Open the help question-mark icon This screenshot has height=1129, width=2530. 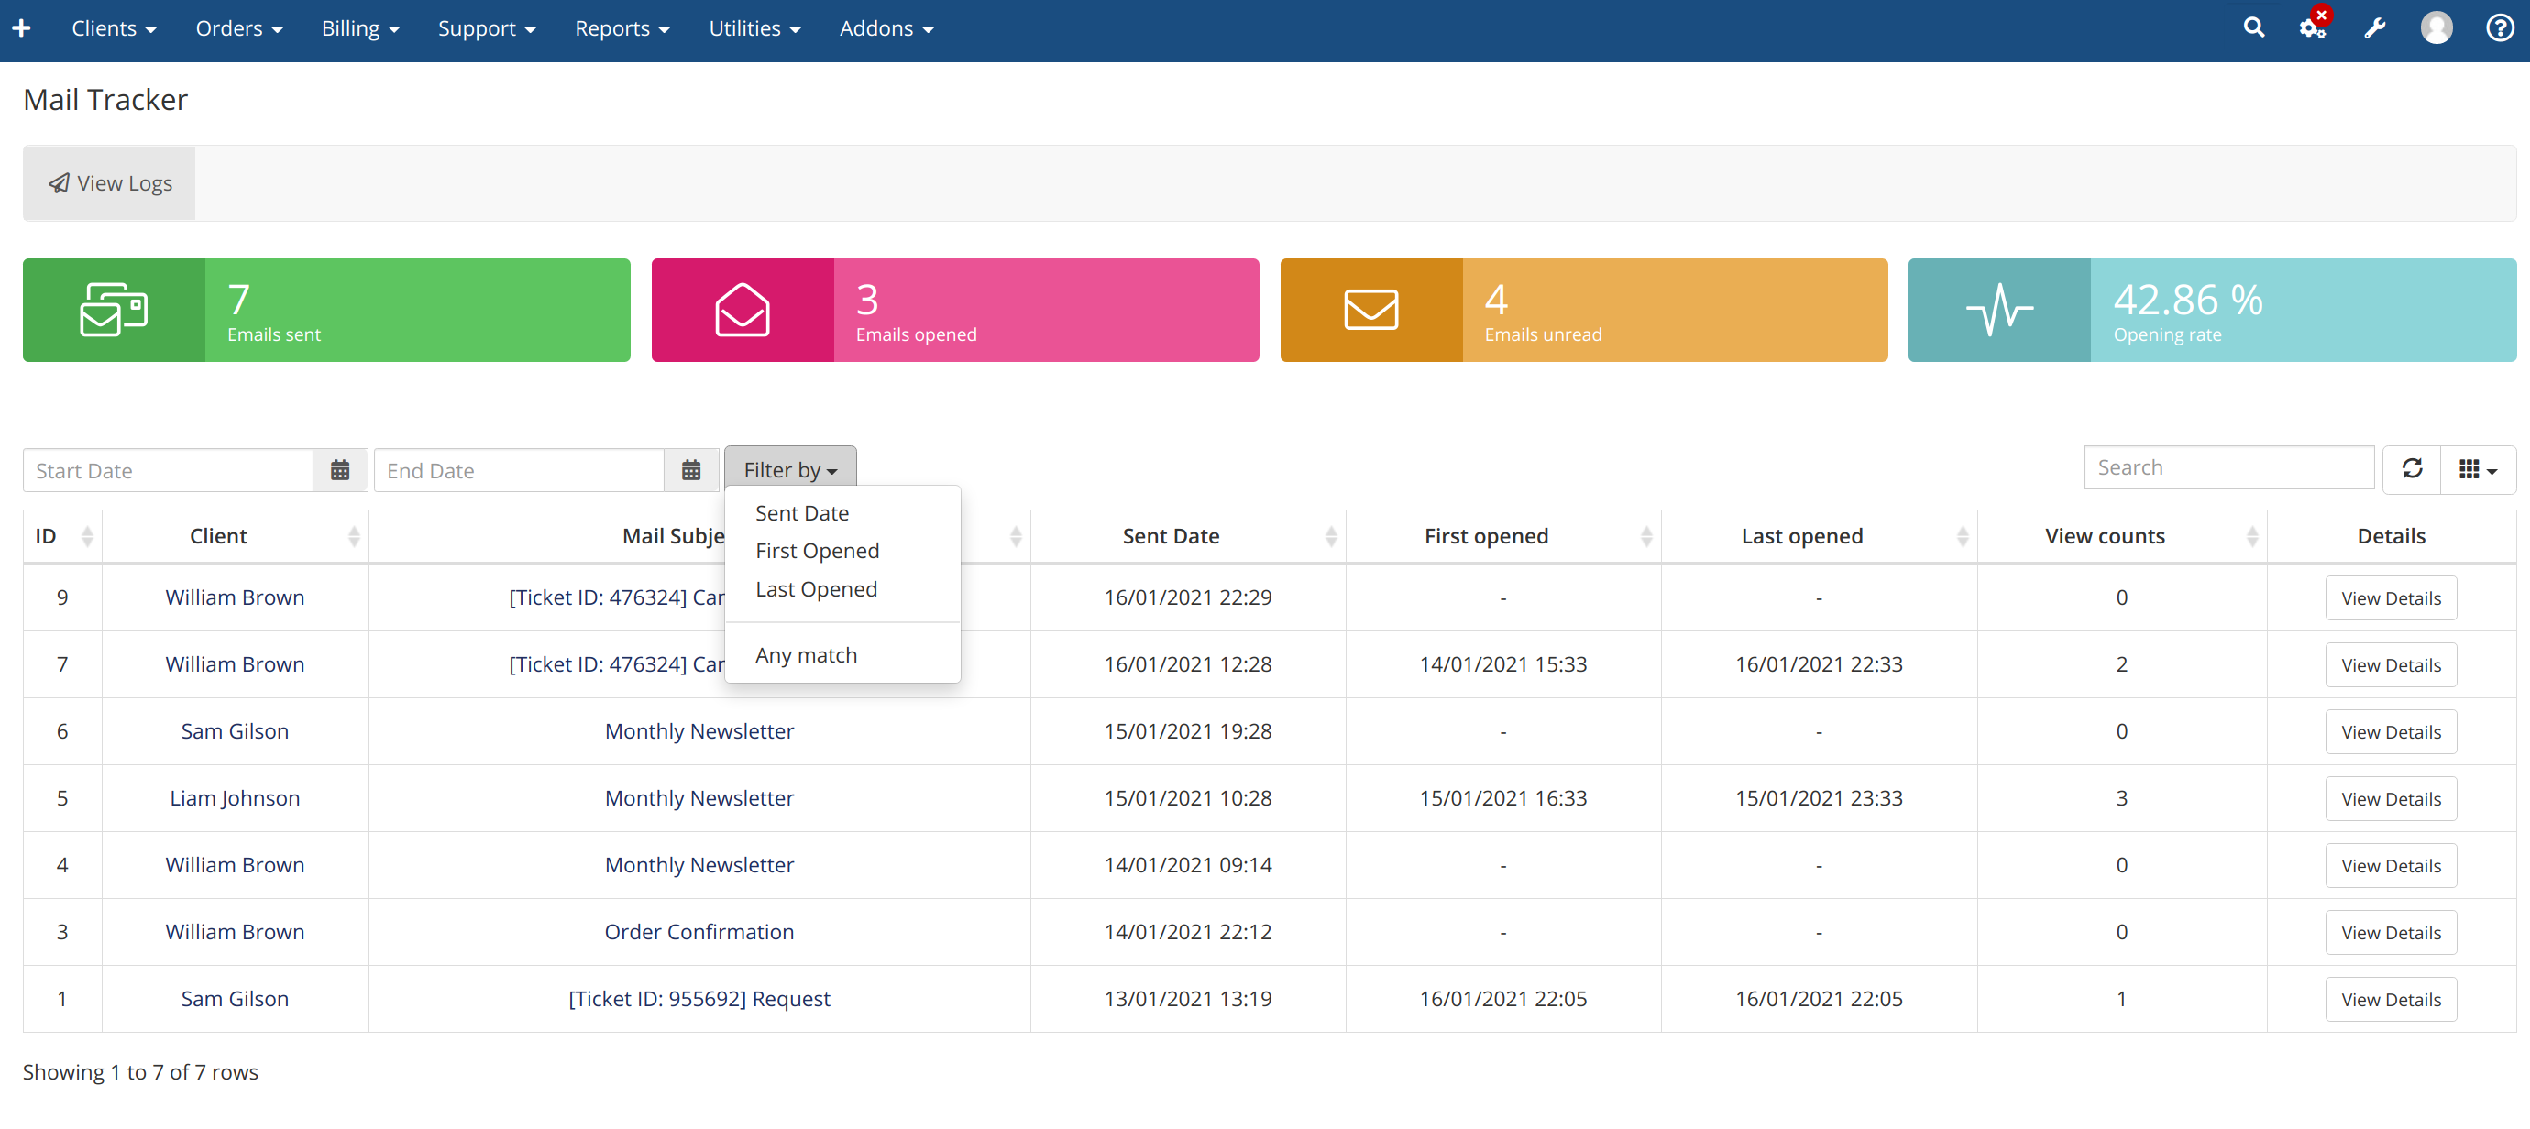click(2500, 27)
